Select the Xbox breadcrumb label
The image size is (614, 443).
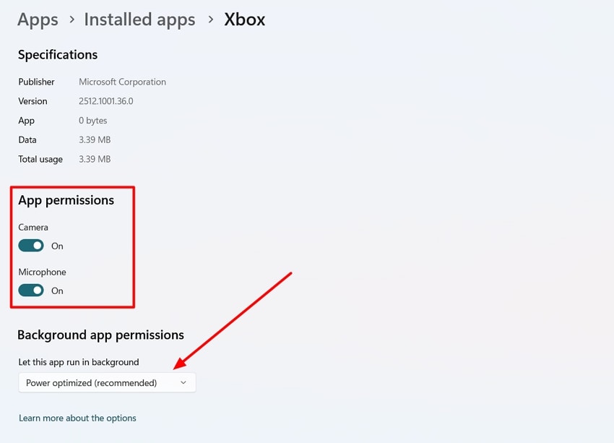[244, 20]
